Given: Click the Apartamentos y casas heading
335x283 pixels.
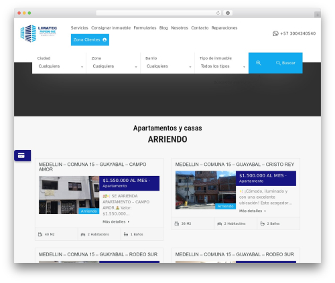Looking at the screenshot, I should pyautogui.click(x=167, y=128).
